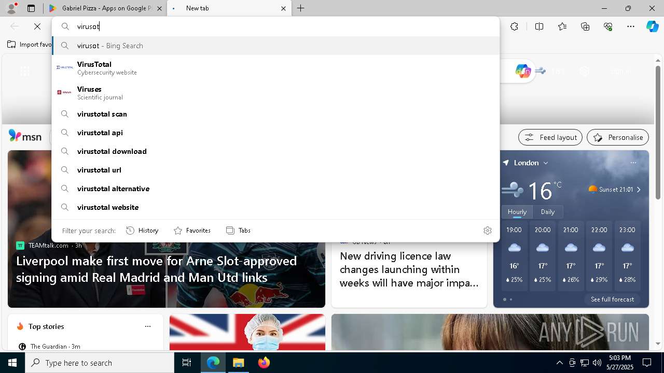
Task: Open sunset details chevron
Action: [x=639, y=190]
